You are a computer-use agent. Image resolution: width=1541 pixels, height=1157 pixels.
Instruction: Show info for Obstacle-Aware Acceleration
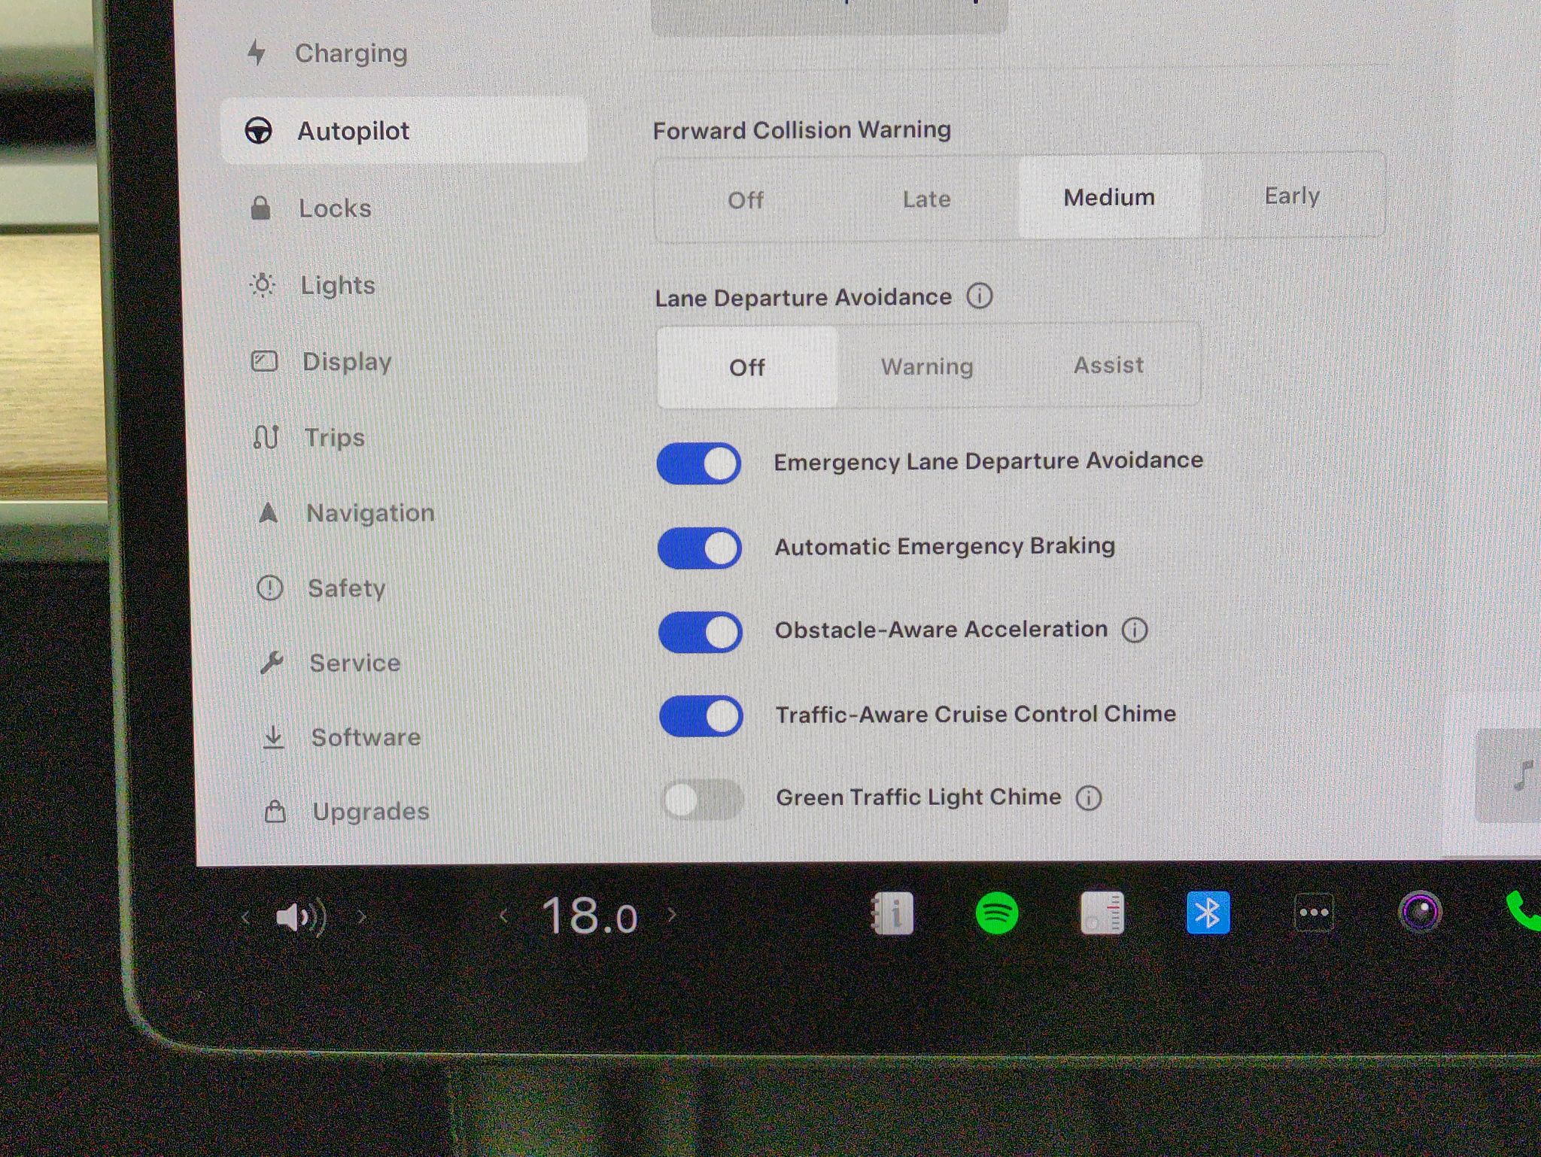click(1135, 630)
